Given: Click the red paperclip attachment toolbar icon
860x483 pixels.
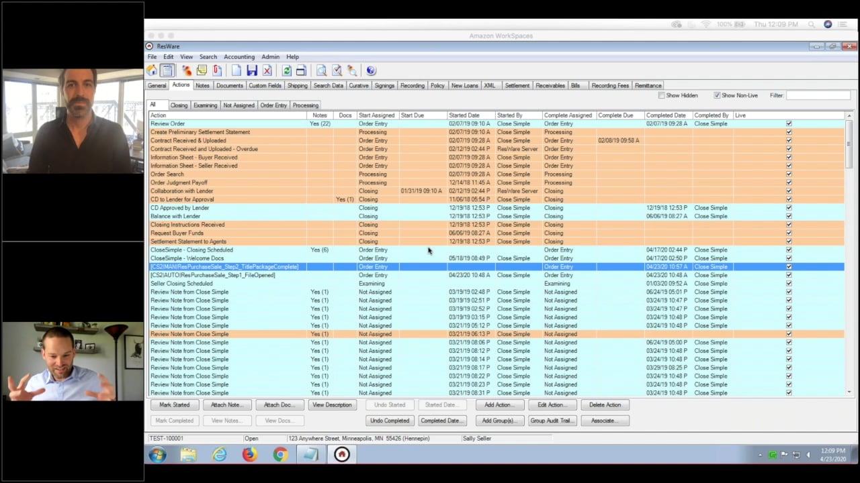Looking at the screenshot, I should pos(217,70).
